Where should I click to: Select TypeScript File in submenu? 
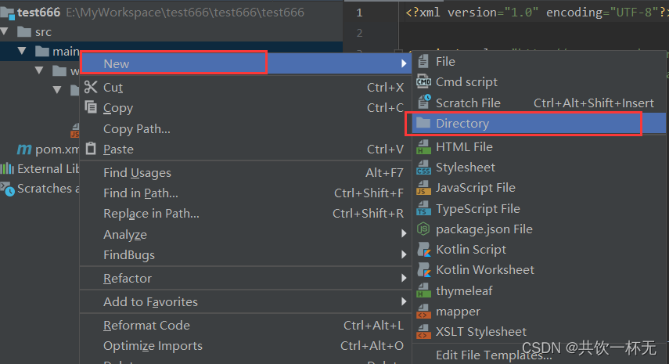point(539,208)
